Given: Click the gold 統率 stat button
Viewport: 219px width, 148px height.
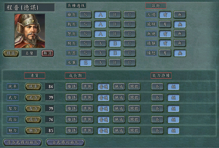Looking at the screenshot, I should coord(33,86).
